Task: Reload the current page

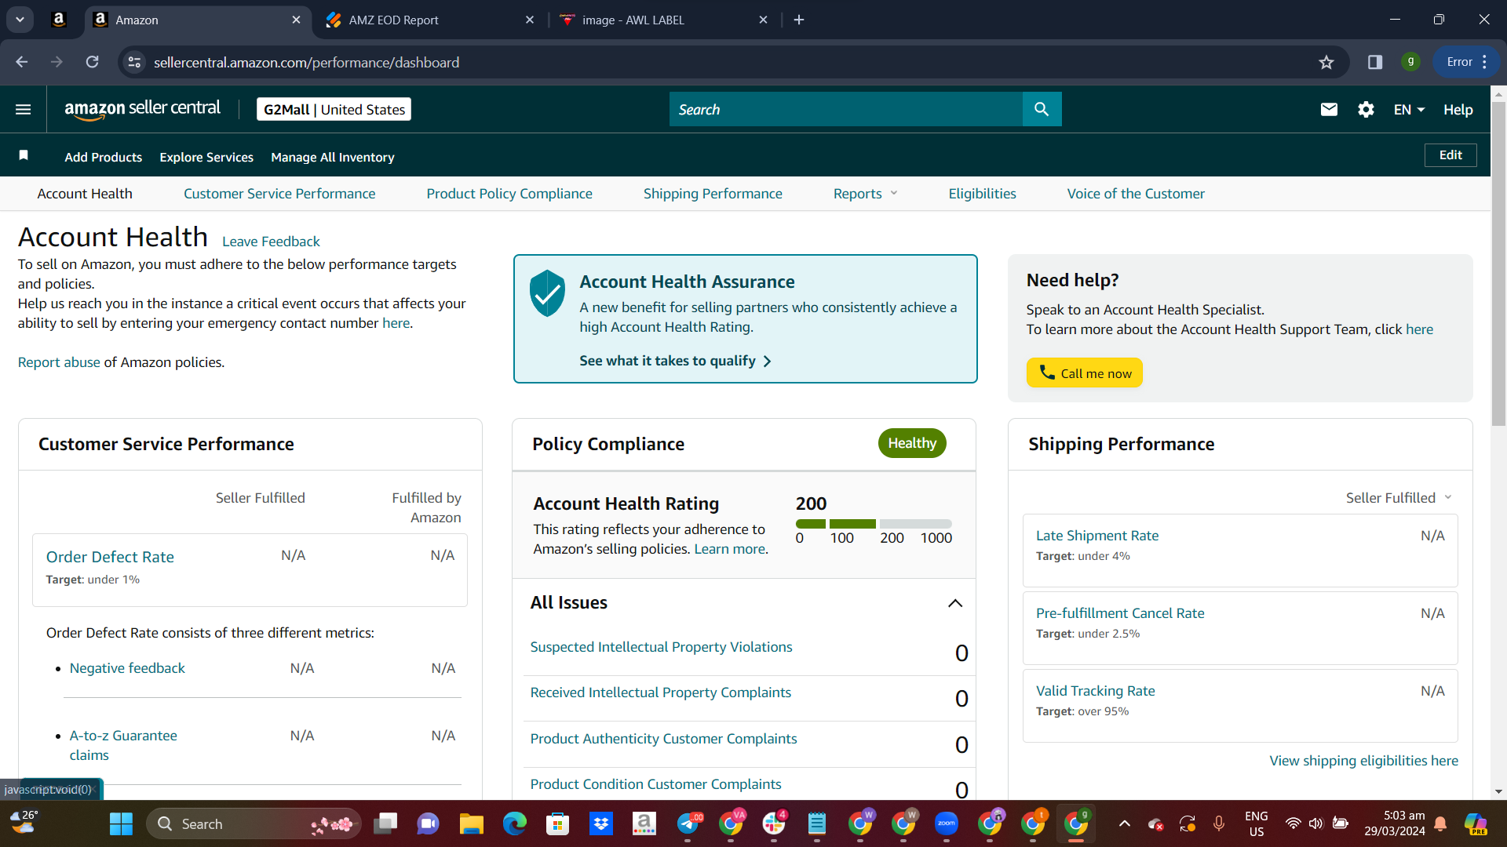Action: click(93, 62)
